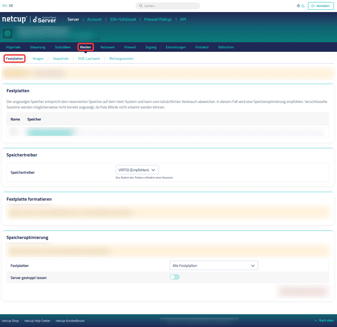Viewport: 337px width, 327px height.
Task: Open SSH-Schlüssel in top navigation
Action: click(x=123, y=19)
